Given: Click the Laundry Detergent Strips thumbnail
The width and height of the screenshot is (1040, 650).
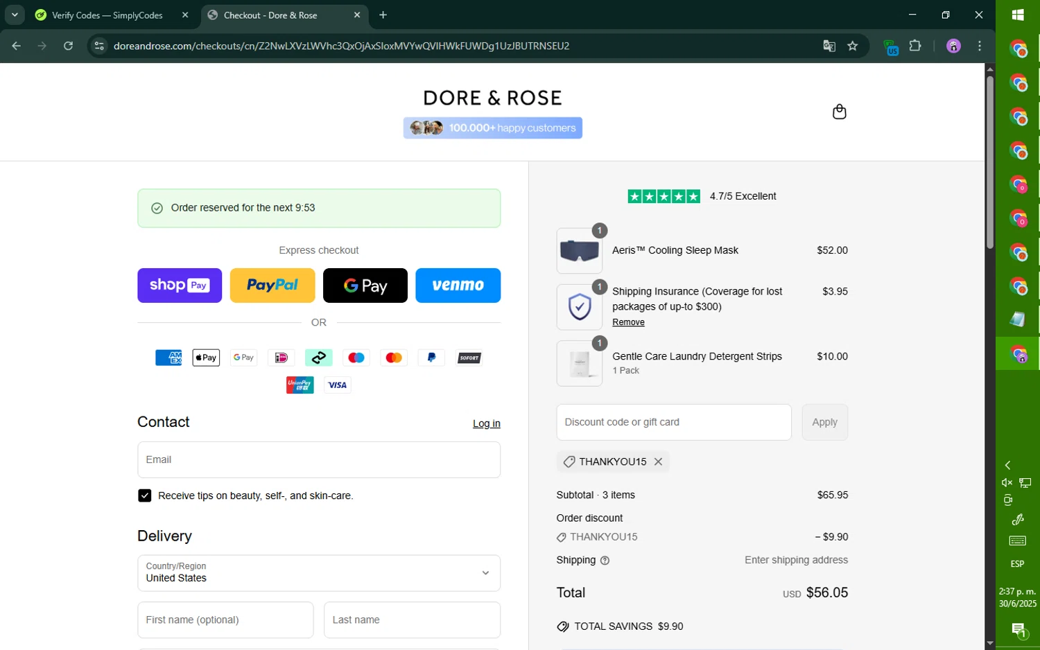Looking at the screenshot, I should point(579,363).
